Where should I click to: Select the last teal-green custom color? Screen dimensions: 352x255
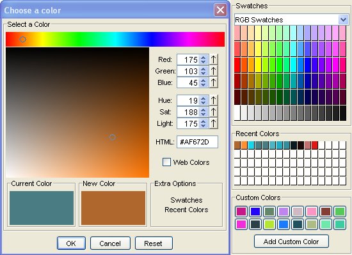(x=340, y=224)
